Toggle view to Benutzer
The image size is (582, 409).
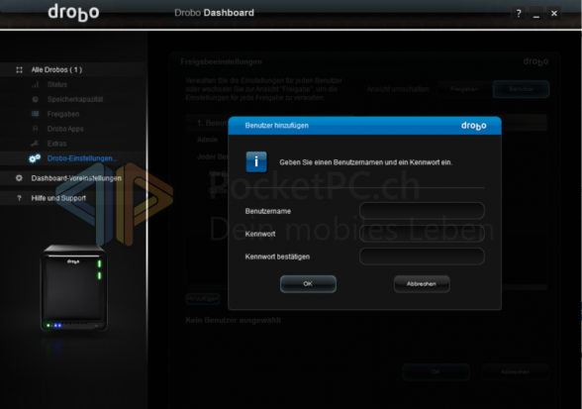tap(521, 89)
